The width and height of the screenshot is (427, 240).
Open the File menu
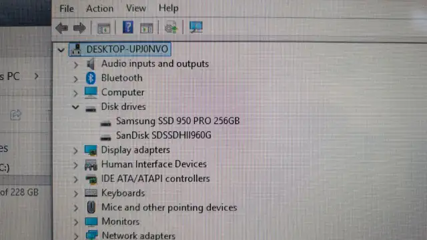pos(67,9)
